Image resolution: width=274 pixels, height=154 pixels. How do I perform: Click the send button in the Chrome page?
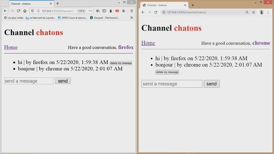point(211,84)
